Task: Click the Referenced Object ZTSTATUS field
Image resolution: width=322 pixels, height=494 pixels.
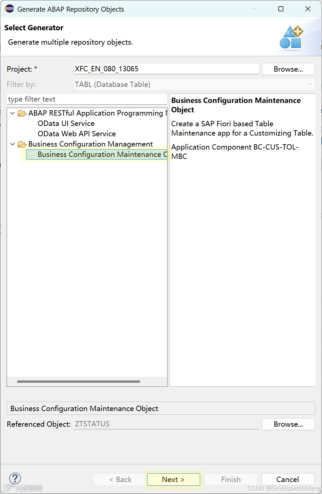Action: 166,424
